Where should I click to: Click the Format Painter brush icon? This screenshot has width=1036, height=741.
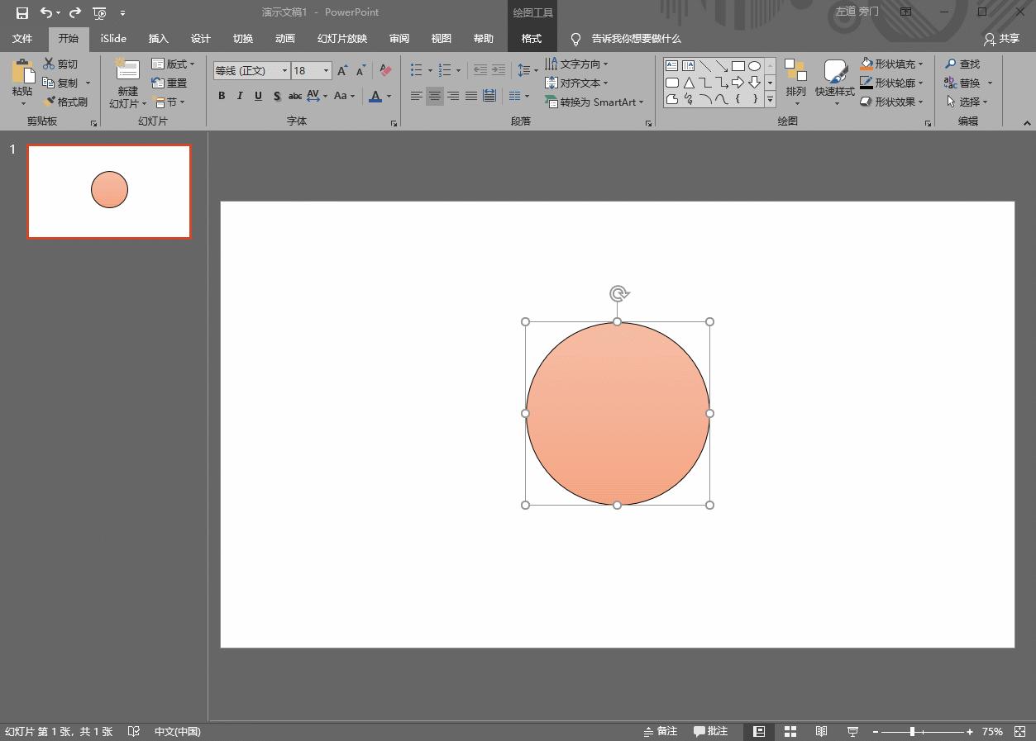[x=50, y=102]
